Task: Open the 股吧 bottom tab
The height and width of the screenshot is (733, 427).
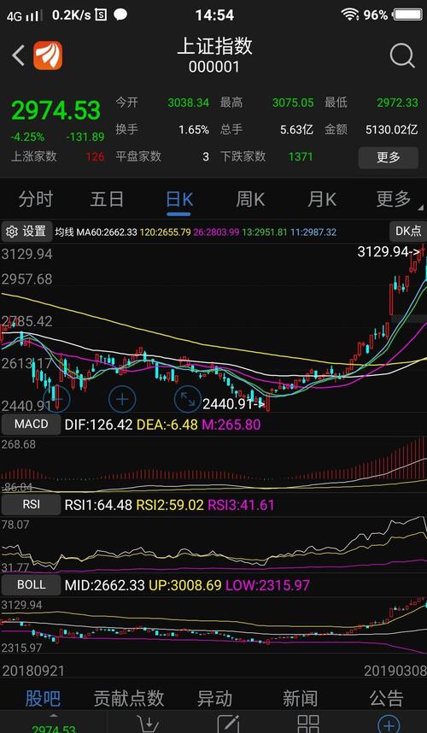Action: click(43, 699)
